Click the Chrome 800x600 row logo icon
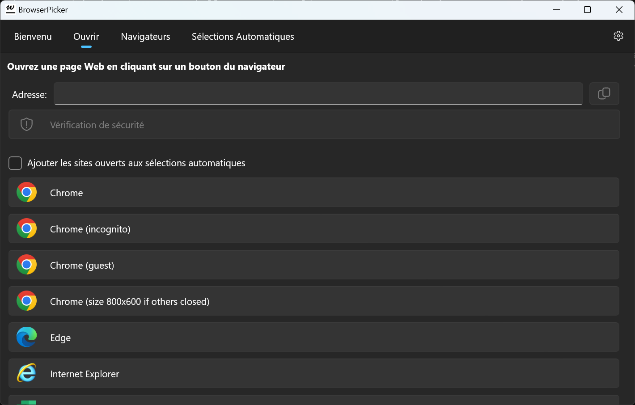The width and height of the screenshot is (635, 405). coord(27,301)
